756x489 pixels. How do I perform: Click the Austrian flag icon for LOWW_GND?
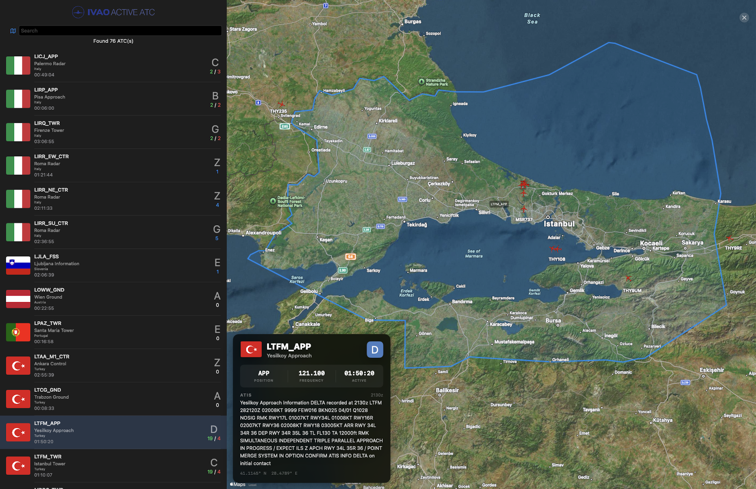point(18,299)
